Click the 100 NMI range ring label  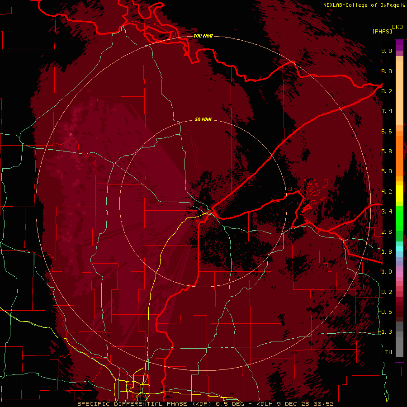point(203,36)
